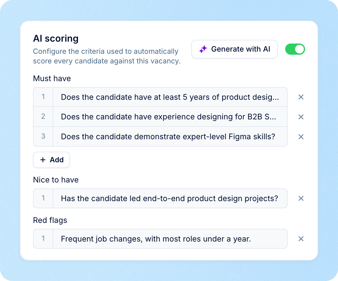The height and width of the screenshot is (281, 338).
Task: Add a new Must have criterion
Action: [x=51, y=160]
